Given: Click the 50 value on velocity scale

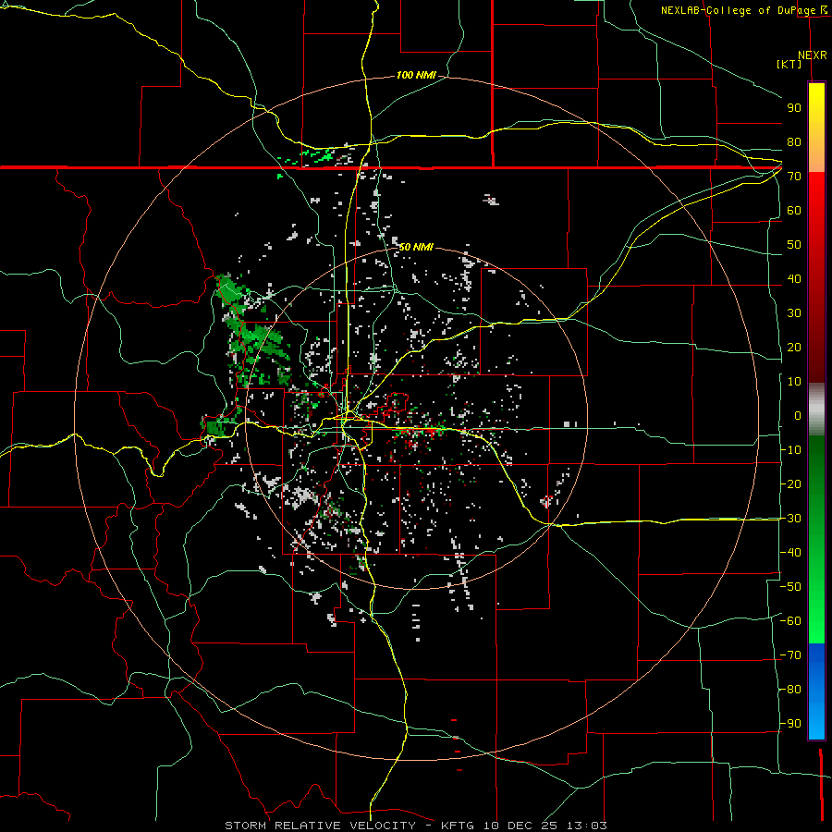Looking at the screenshot, I should 794,245.
